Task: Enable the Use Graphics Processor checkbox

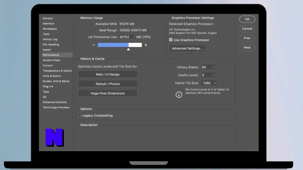Action: click(171, 40)
